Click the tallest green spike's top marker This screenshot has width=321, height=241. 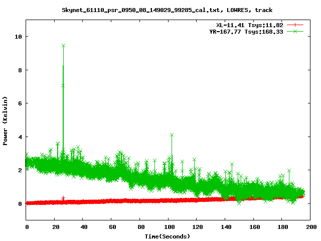(63, 46)
